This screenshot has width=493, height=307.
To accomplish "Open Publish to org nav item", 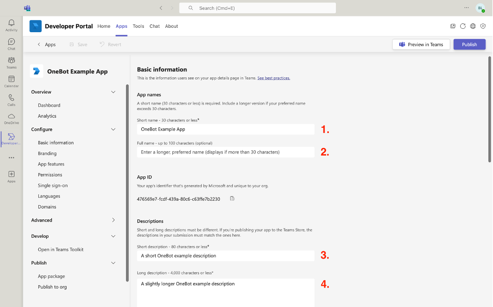I will pos(52,287).
